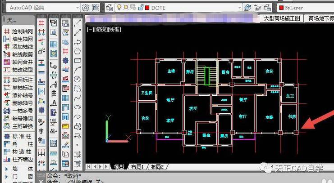This screenshot has height=183, width=334.
Task: Toggle DOTE layer viewport freeze icon
Action: (133, 8)
